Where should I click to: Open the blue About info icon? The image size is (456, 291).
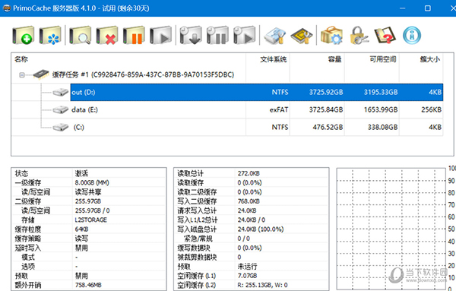coord(412,36)
